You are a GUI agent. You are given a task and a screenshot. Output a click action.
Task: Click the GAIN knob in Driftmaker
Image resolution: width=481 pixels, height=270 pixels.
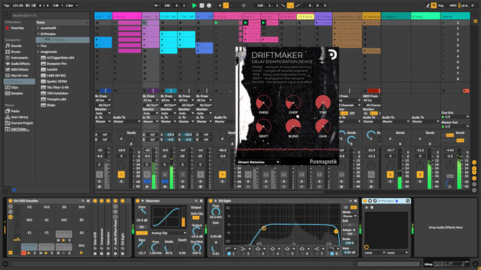[x=323, y=126]
